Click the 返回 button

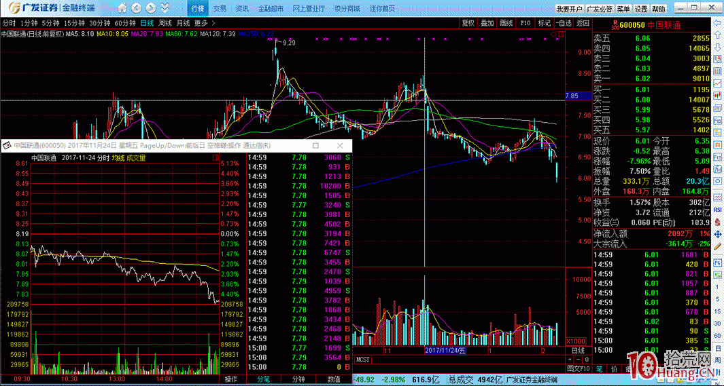coord(583,22)
